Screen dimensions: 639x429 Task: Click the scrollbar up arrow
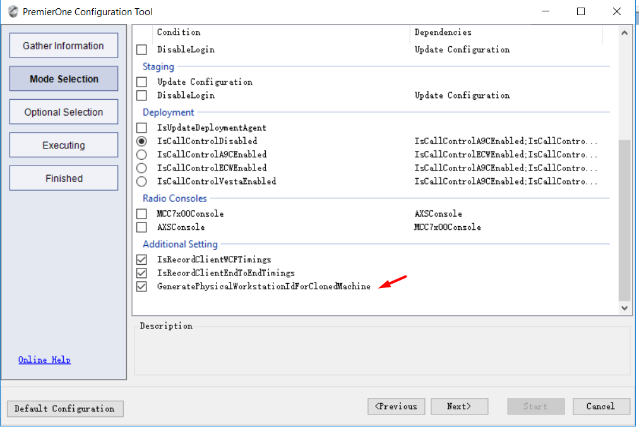coord(624,33)
